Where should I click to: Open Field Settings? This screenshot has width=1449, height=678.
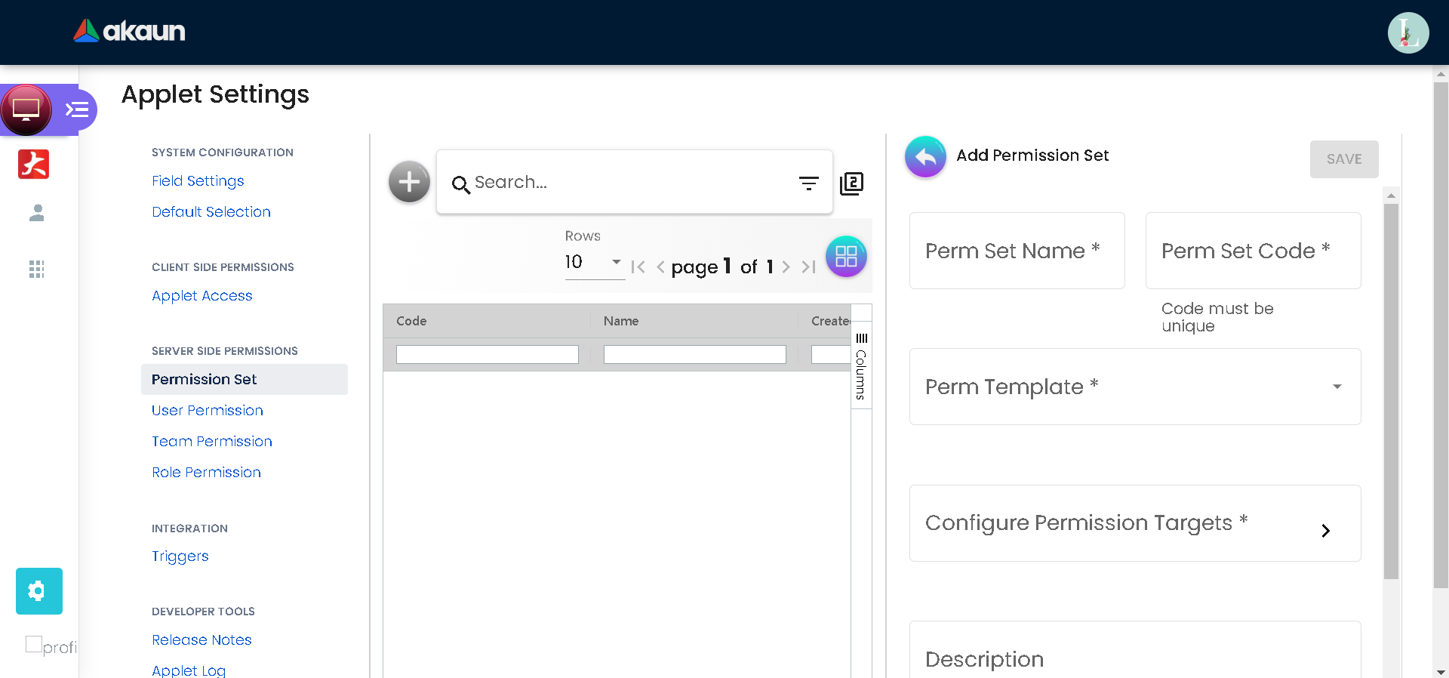click(198, 181)
